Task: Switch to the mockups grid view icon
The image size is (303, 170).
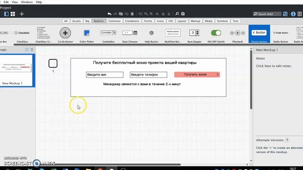Action: pos(13,14)
